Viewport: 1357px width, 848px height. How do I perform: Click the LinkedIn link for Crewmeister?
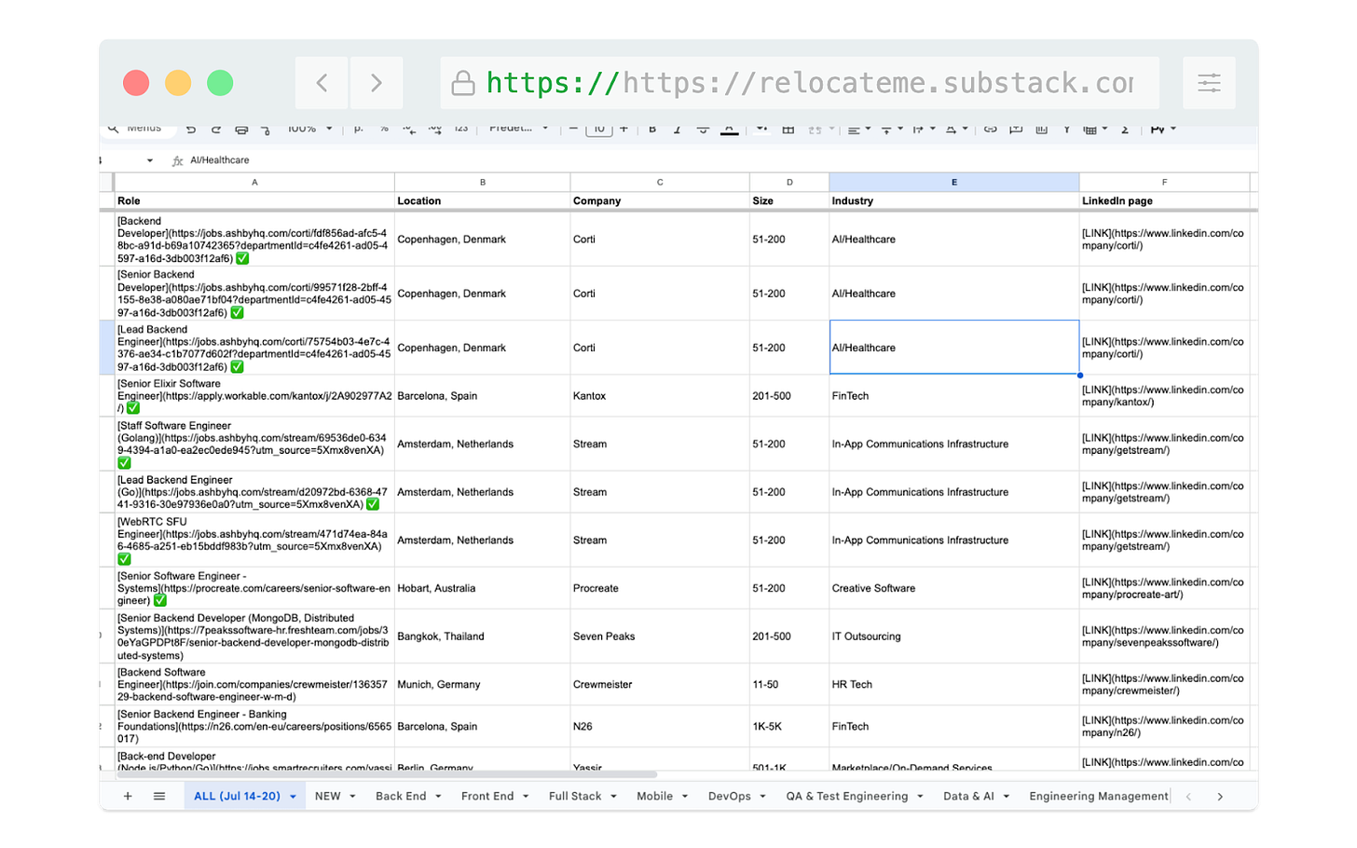point(1162,685)
